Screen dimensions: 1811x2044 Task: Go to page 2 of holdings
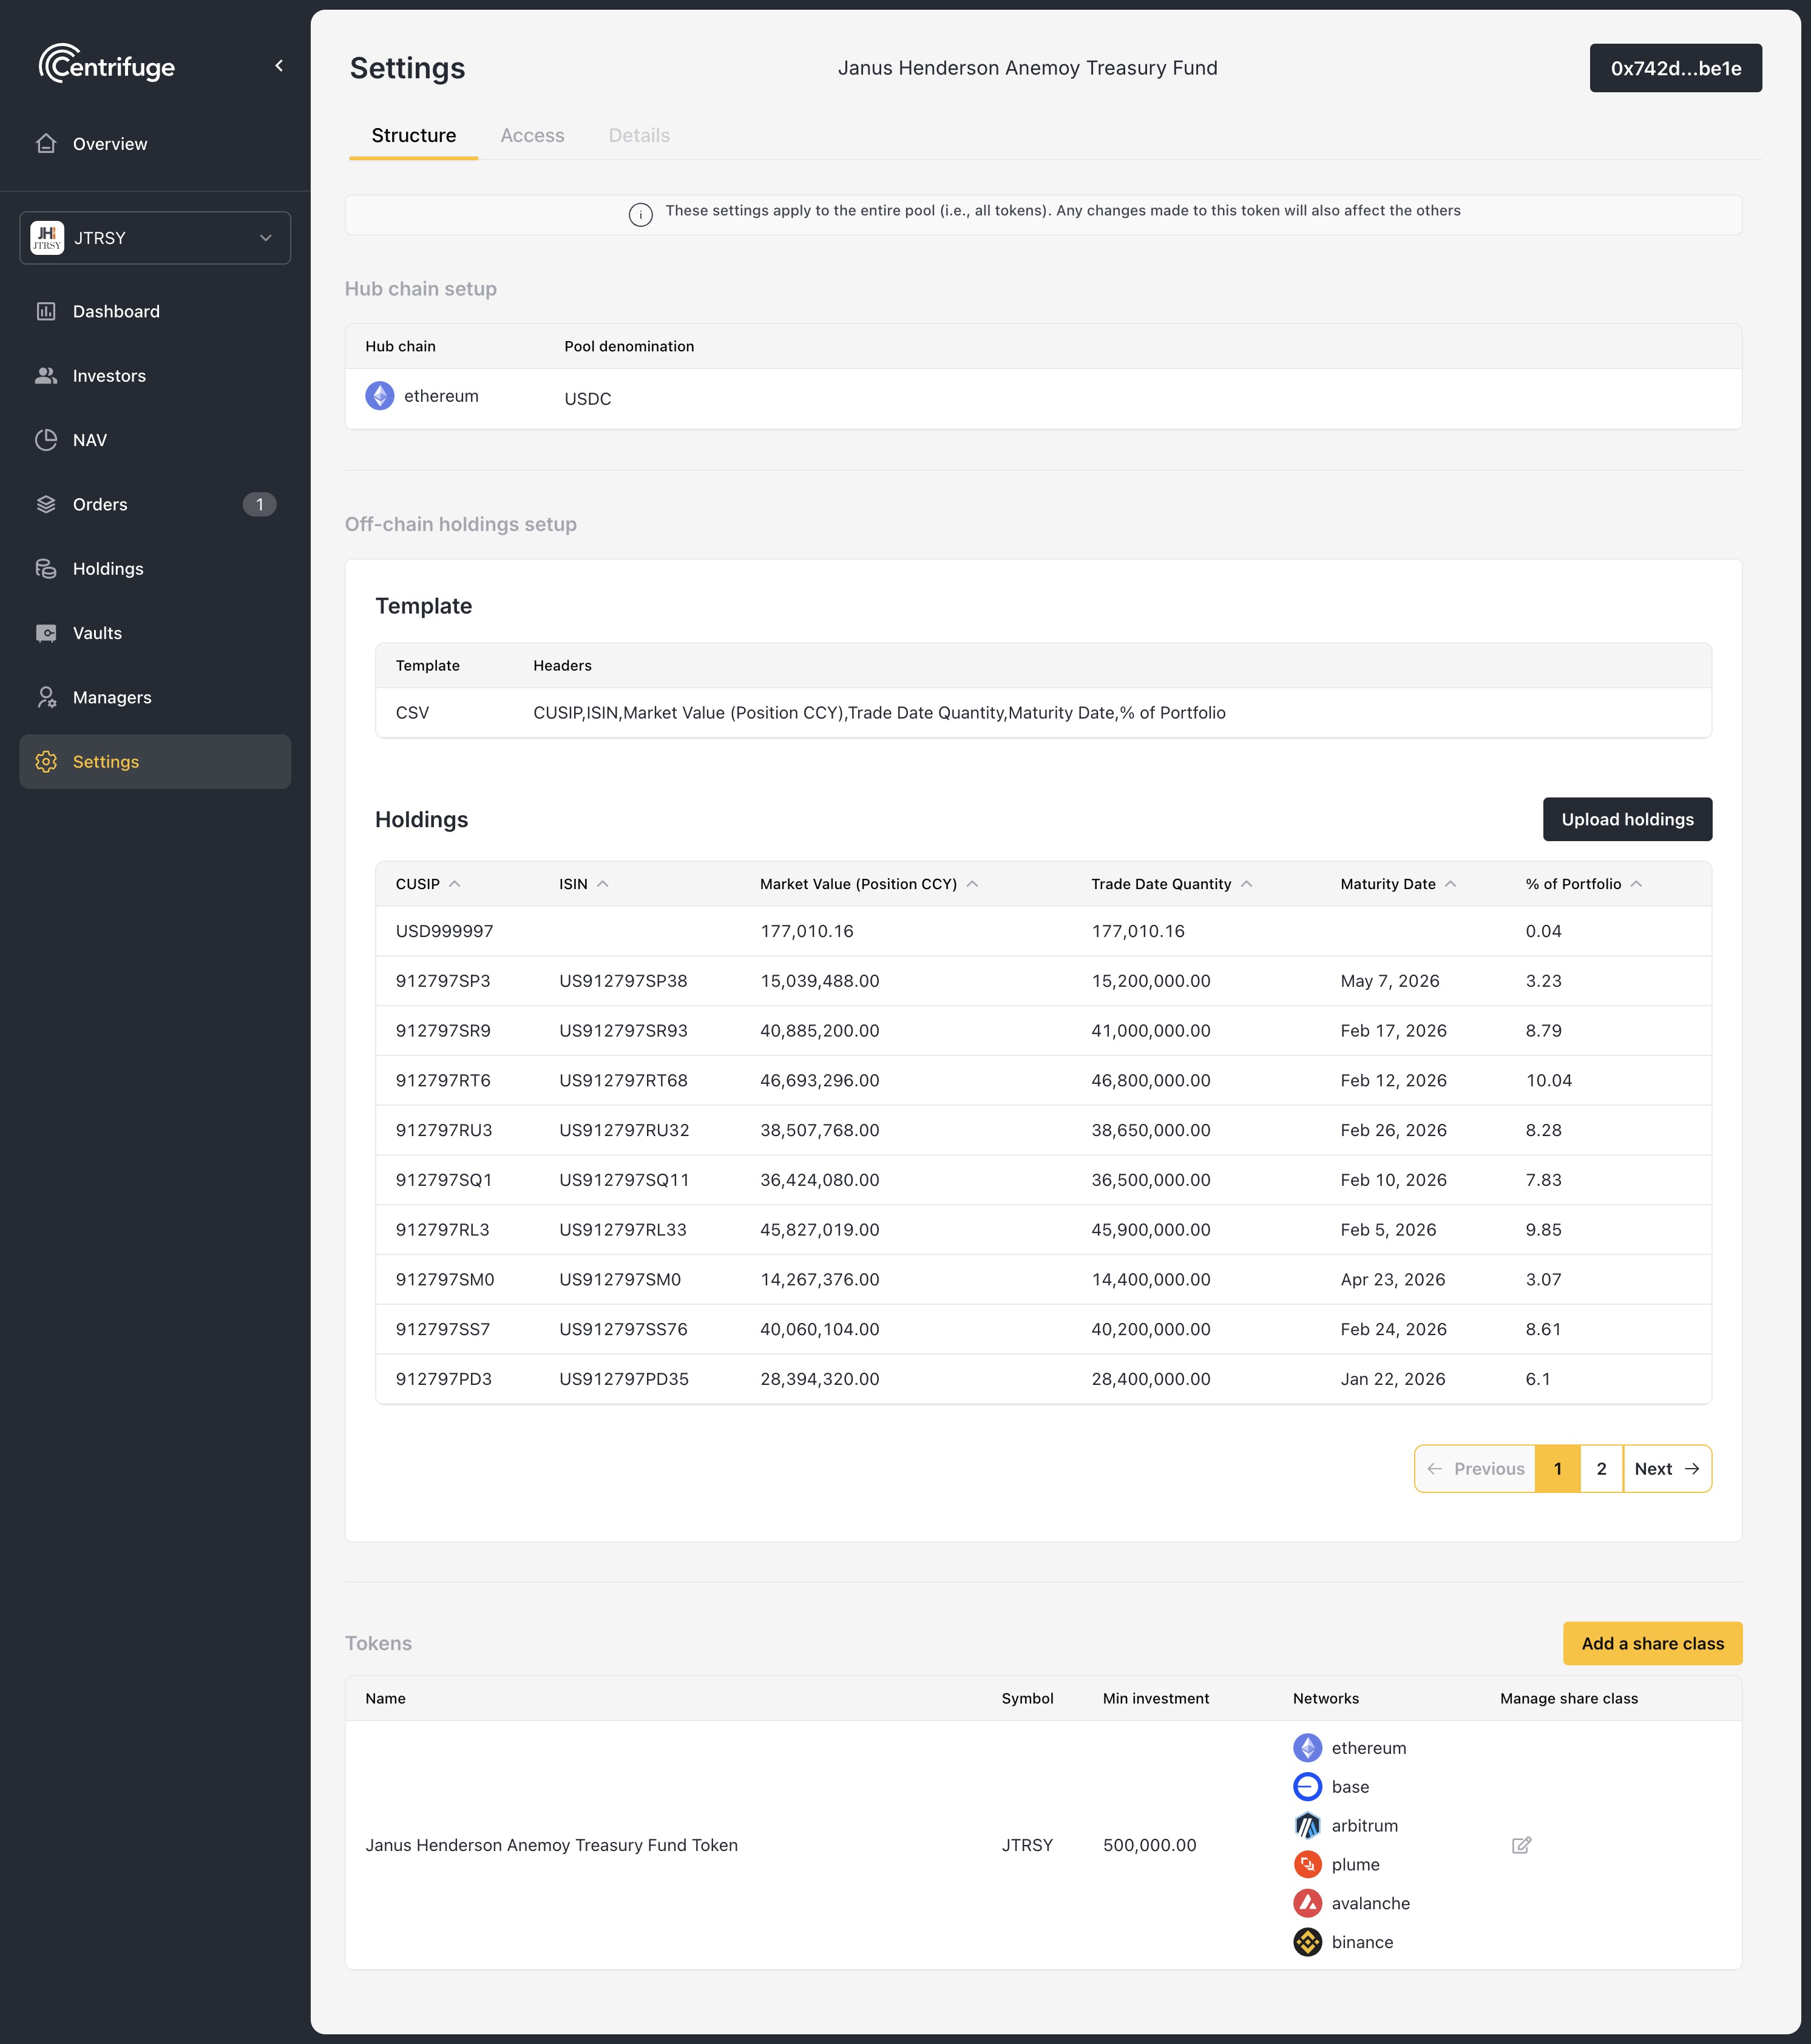[x=1601, y=1468]
